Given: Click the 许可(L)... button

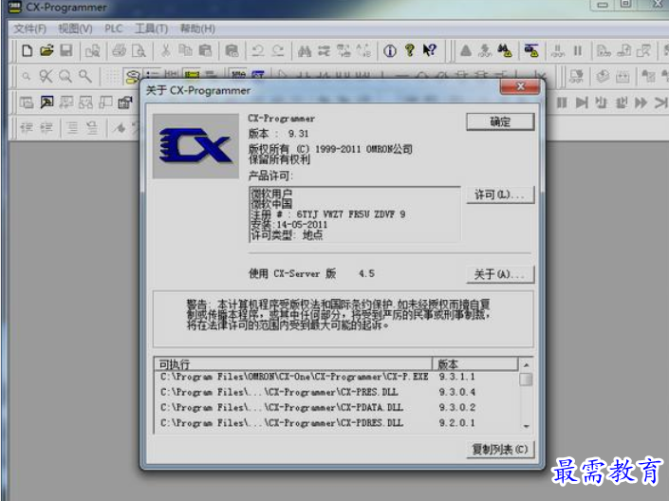Looking at the screenshot, I should [500, 195].
